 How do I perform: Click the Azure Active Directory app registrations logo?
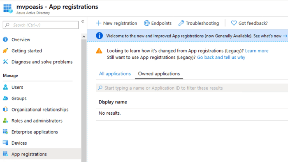point(8,9)
